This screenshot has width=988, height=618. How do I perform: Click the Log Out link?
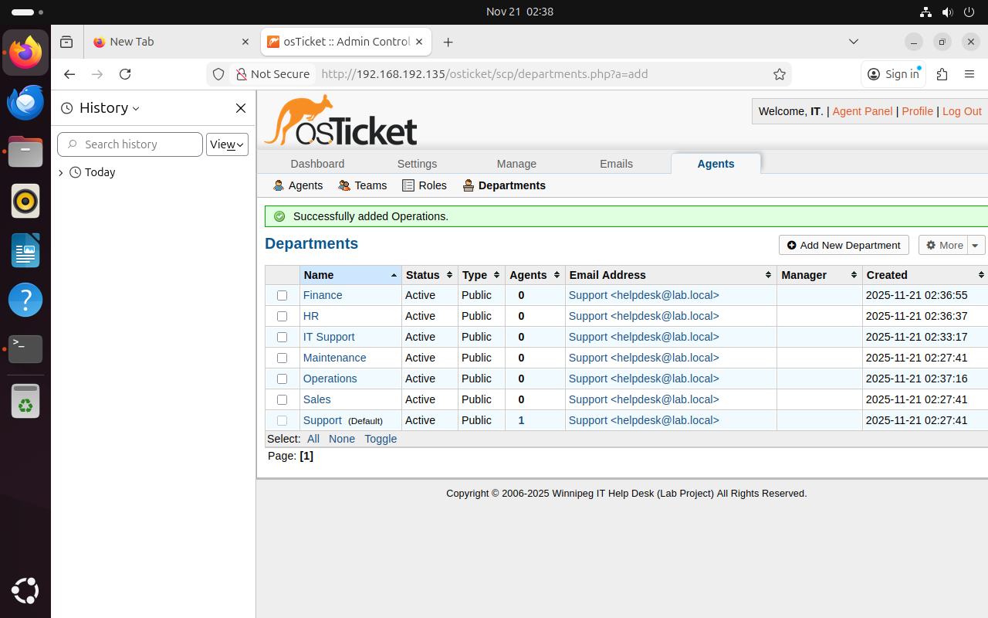tap(962, 111)
